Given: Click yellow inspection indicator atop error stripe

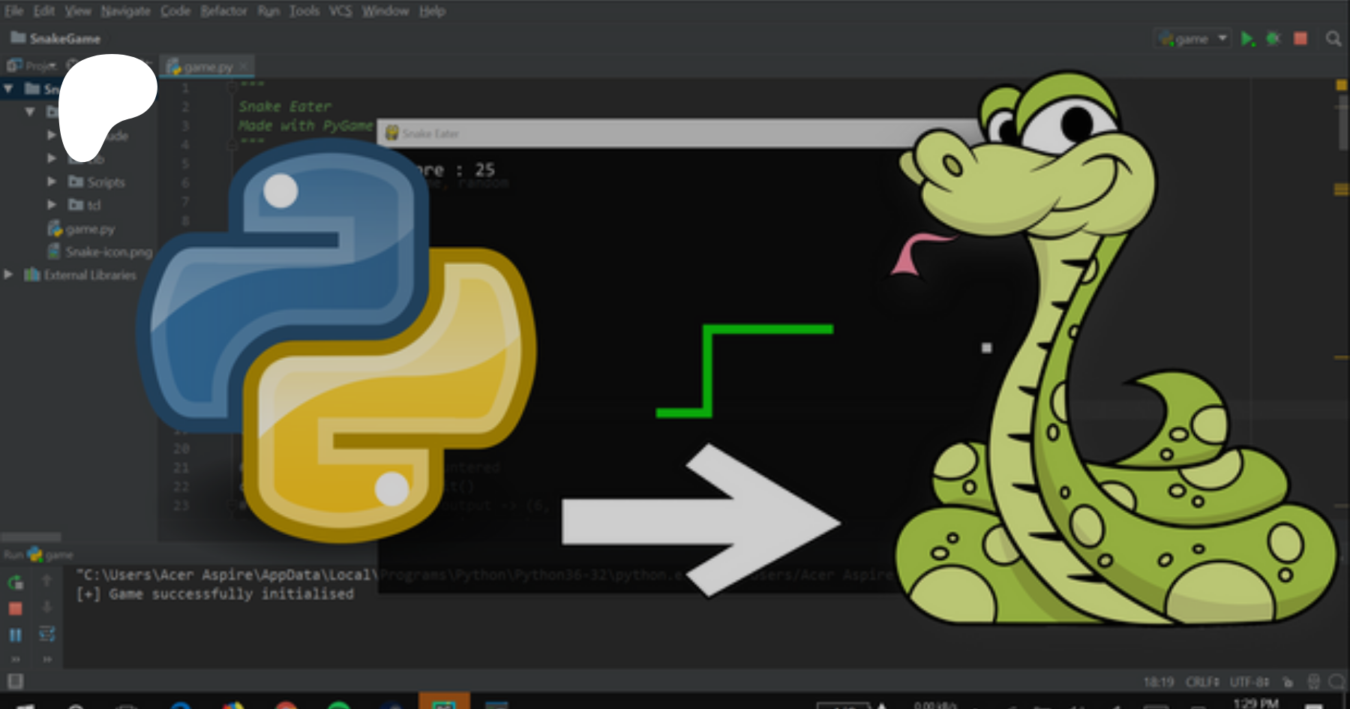Looking at the screenshot, I should point(1342,86).
